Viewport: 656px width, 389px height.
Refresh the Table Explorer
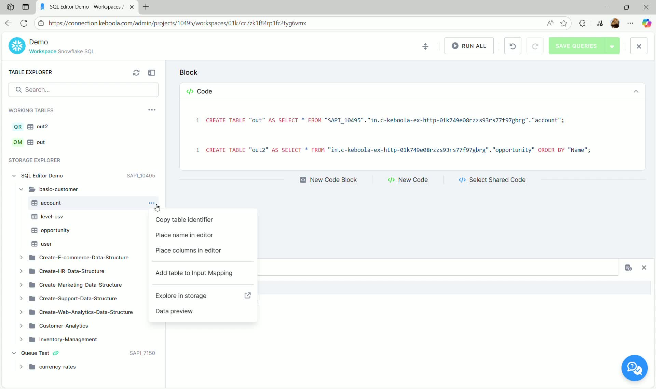point(136,72)
